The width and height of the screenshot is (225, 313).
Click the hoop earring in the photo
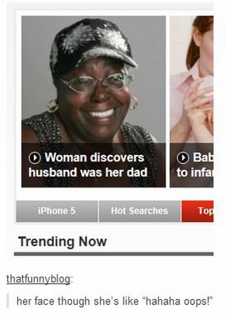click(52, 106)
